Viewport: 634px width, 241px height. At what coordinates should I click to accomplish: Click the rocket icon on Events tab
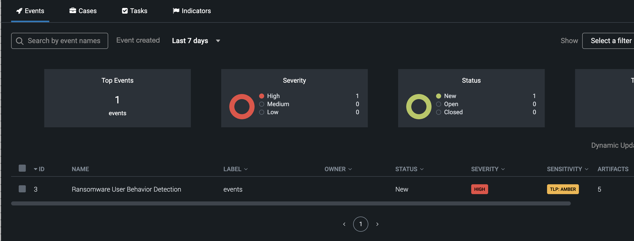click(x=19, y=11)
